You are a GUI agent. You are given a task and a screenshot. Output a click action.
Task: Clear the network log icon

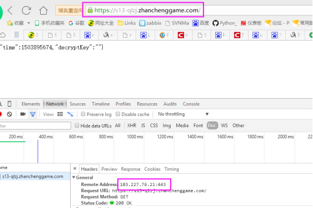click(x=9, y=114)
